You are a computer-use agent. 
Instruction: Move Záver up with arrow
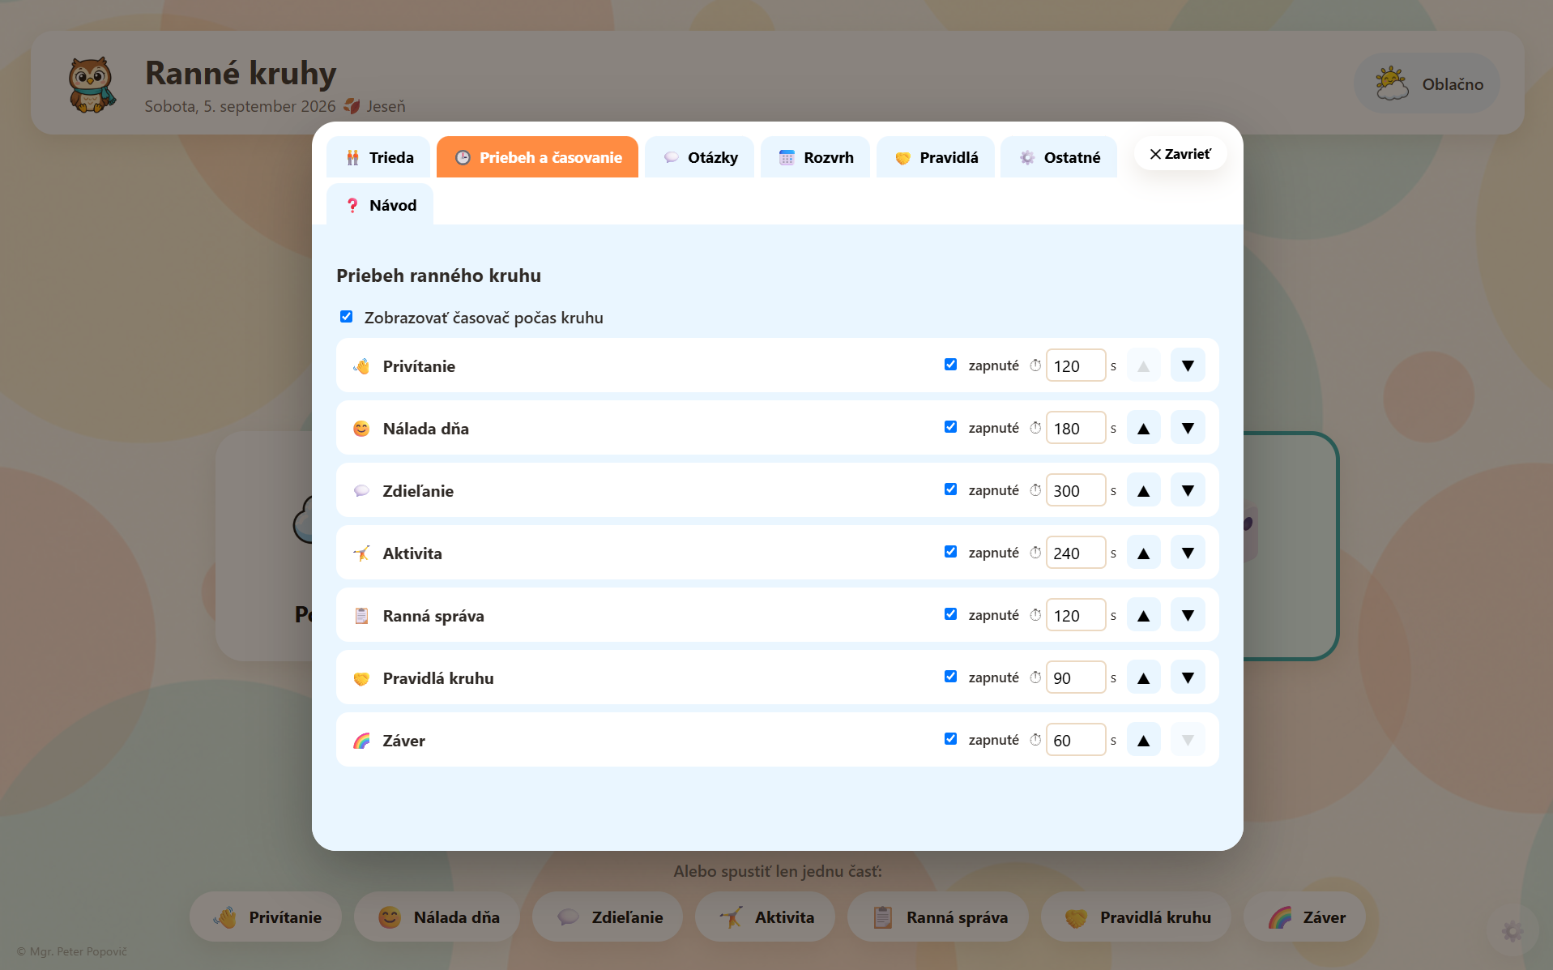tap(1143, 740)
